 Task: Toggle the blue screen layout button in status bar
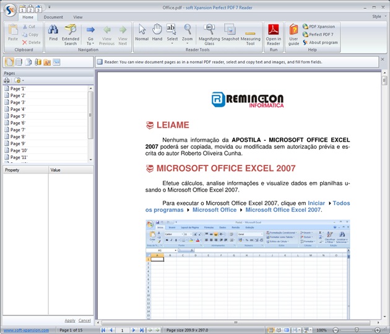tap(287, 330)
